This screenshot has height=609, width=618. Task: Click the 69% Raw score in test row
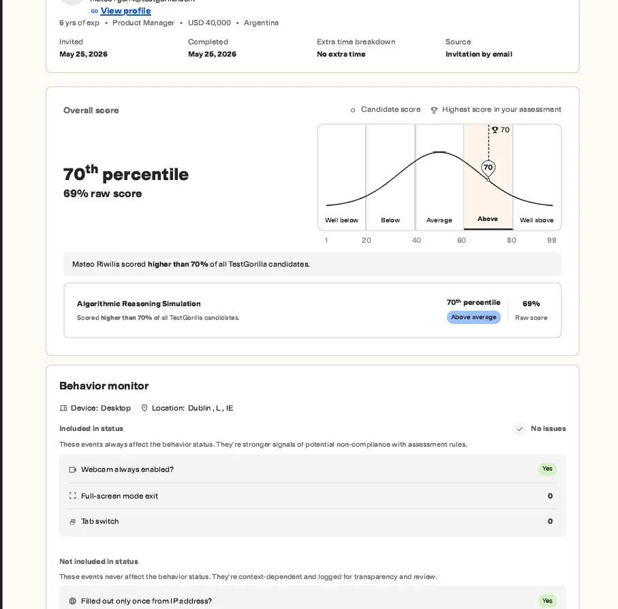(531, 310)
